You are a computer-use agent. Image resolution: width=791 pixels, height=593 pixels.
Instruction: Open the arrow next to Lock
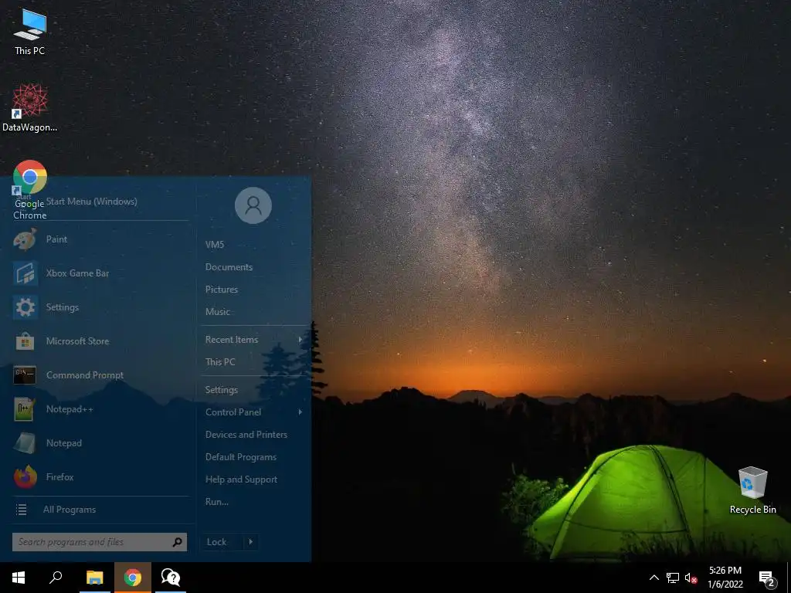pyautogui.click(x=251, y=542)
